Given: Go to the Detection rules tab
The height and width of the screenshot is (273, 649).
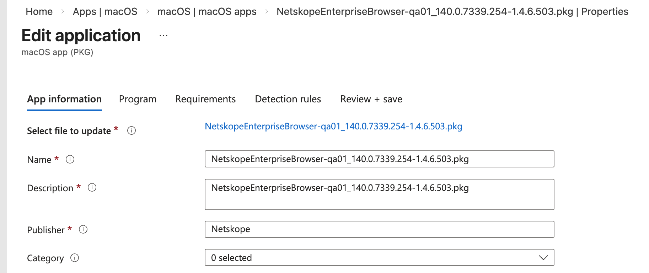Looking at the screenshot, I should [x=288, y=99].
